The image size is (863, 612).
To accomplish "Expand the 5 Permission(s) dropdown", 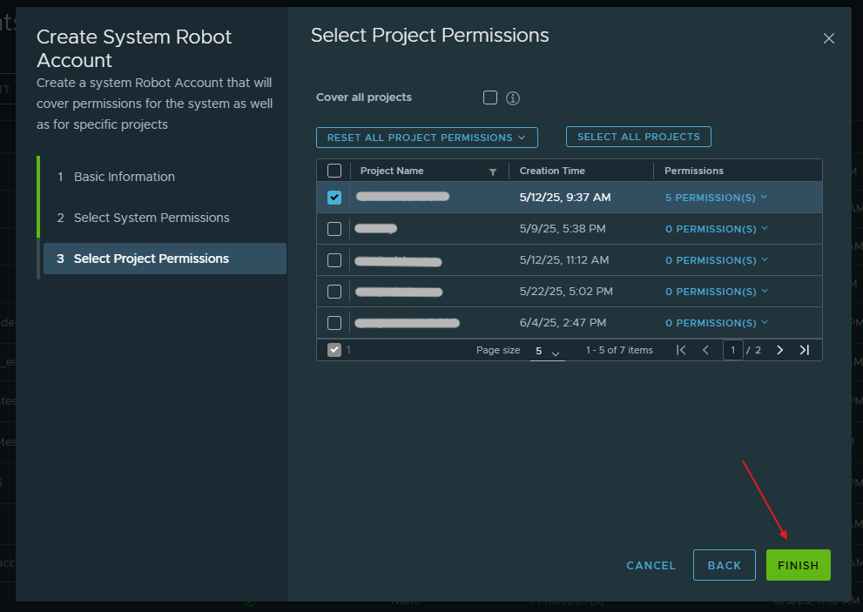I will [716, 198].
